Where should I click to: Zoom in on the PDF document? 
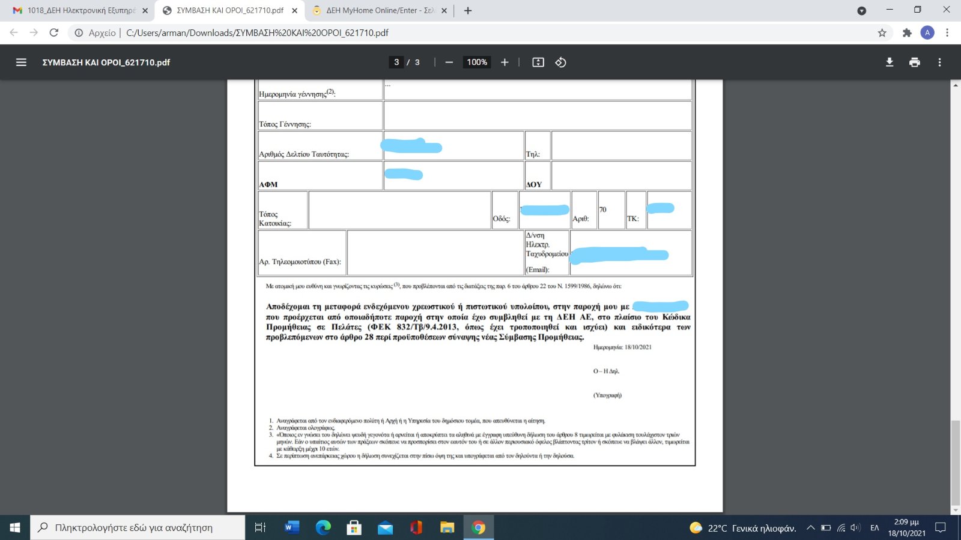[x=505, y=62]
